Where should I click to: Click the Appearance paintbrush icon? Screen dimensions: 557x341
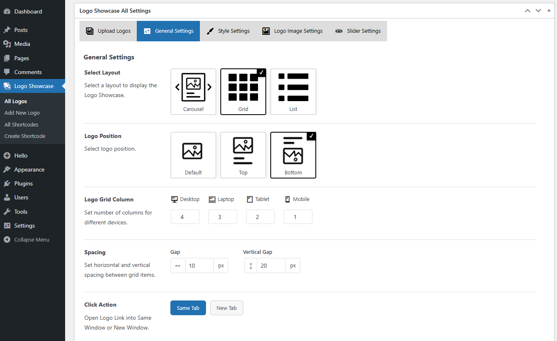pyautogui.click(x=7, y=169)
